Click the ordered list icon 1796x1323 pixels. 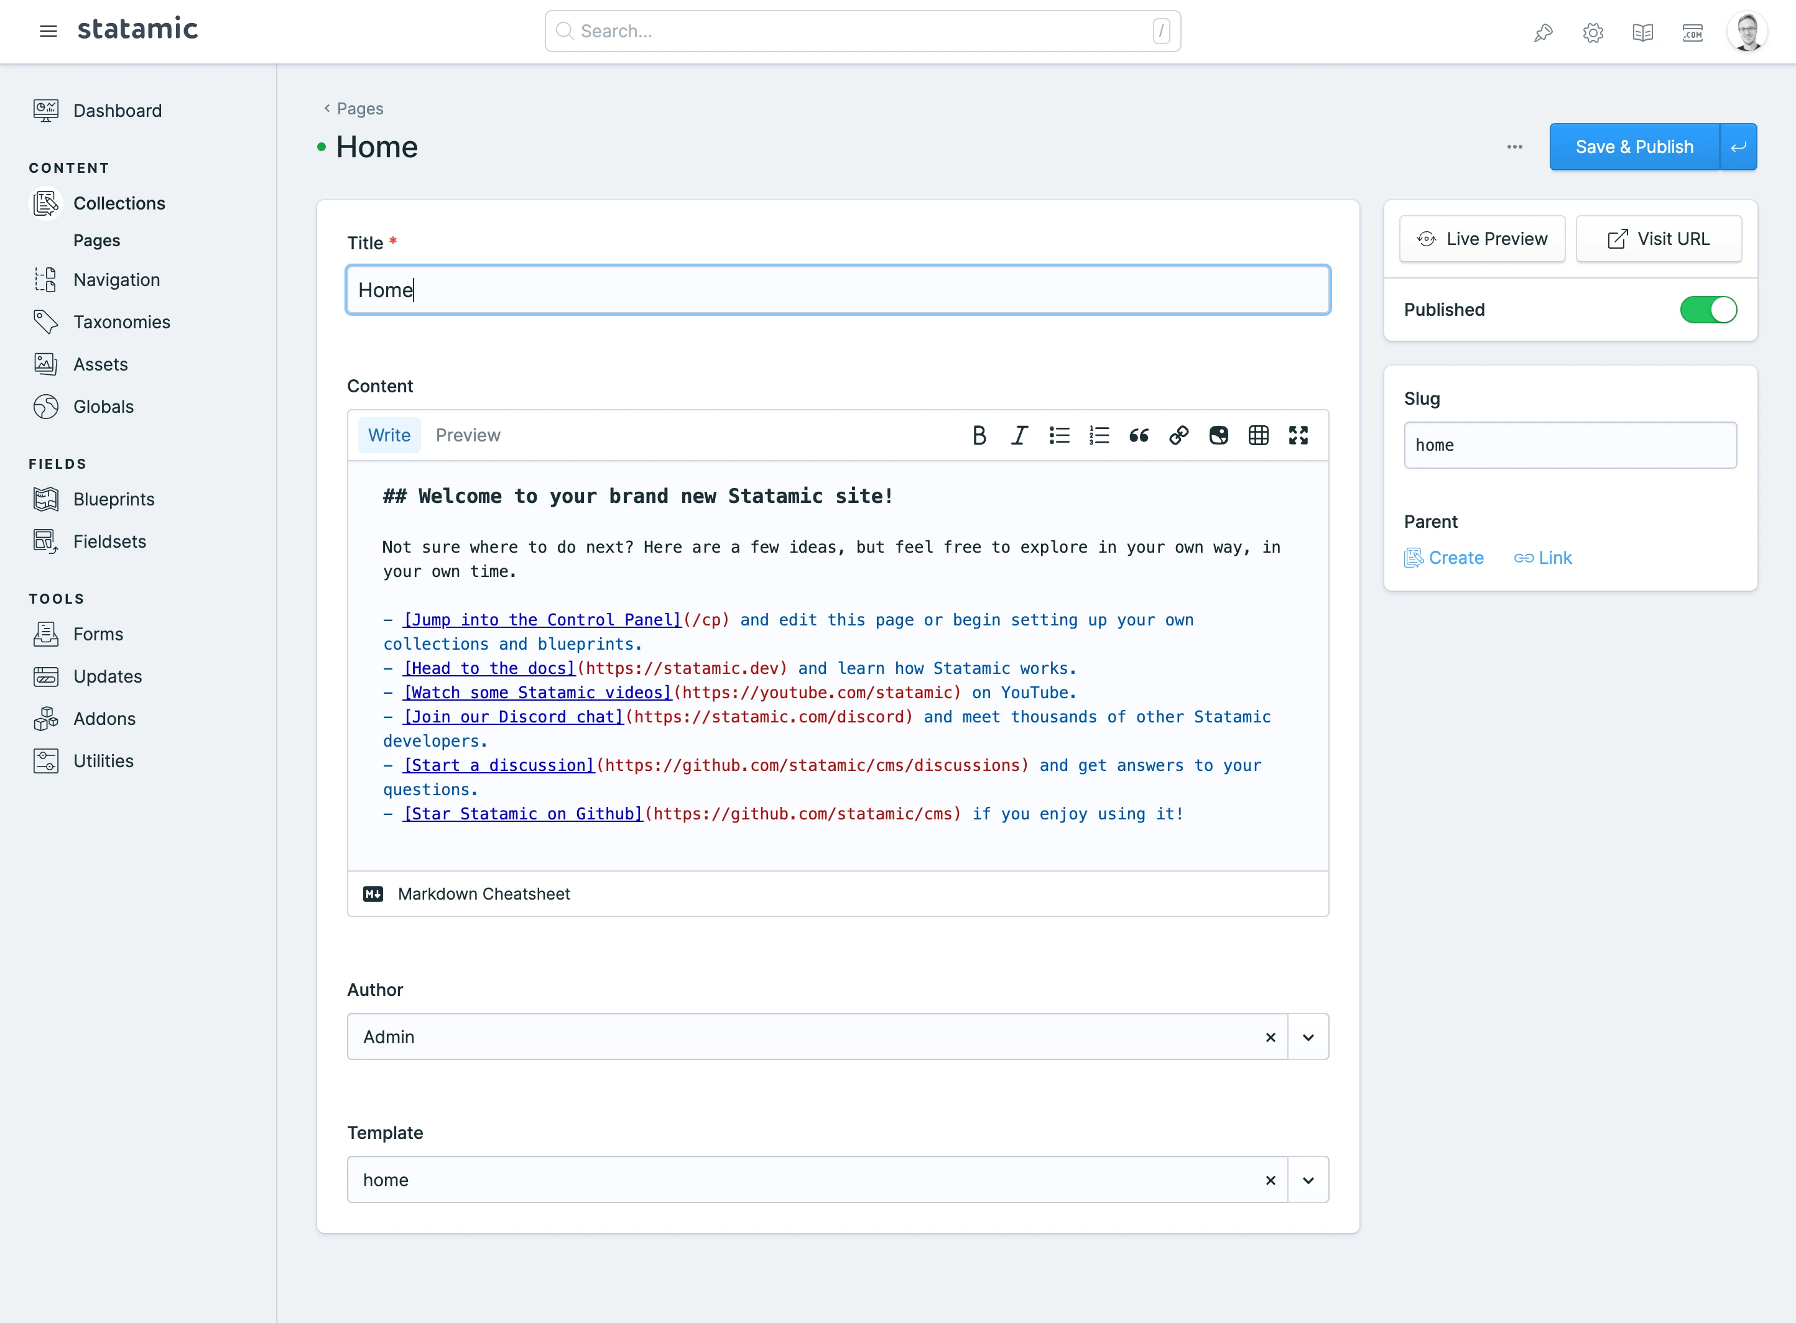tap(1099, 435)
